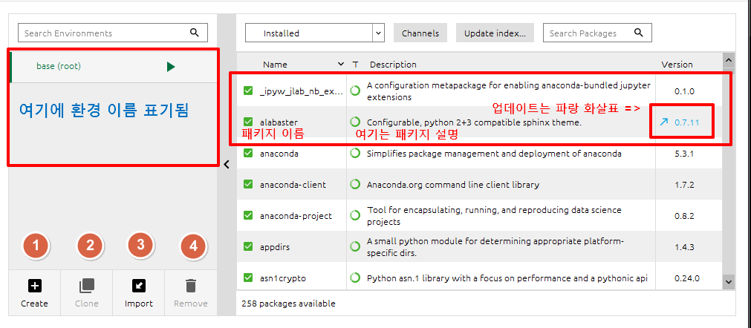
Task: Click version 0.1.0 of _ipyw_jlab_nb_ex
Action: point(684,91)
